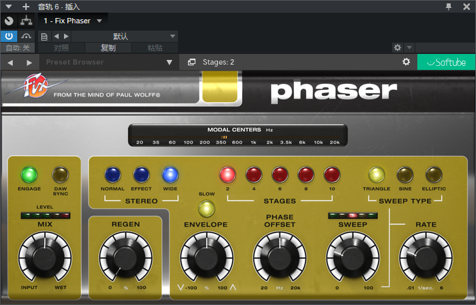
Task: Select 6 stages button
Action: click(x=280, y=175)
